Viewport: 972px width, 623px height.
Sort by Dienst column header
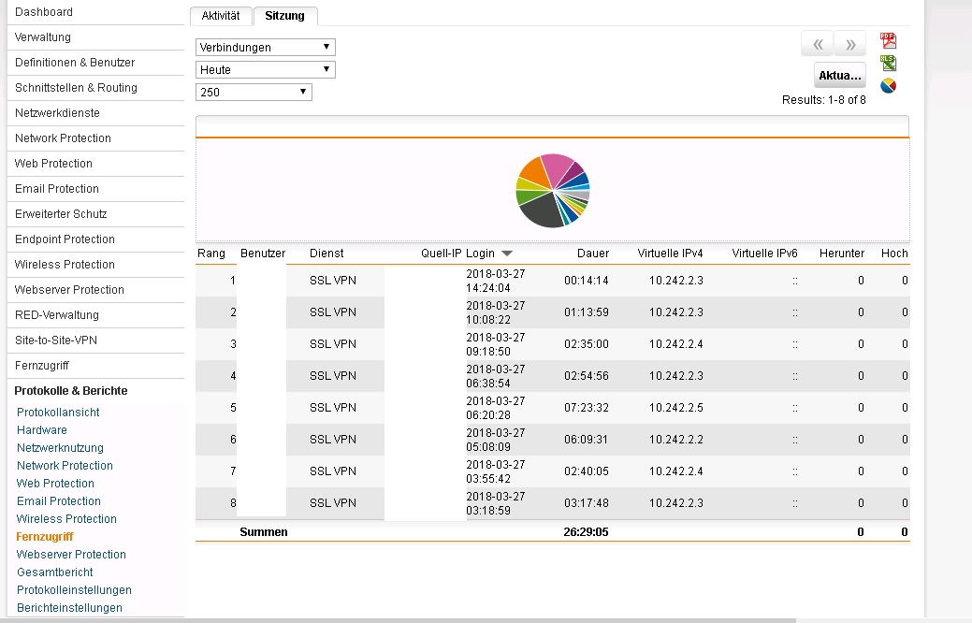[x=326, y=254]
